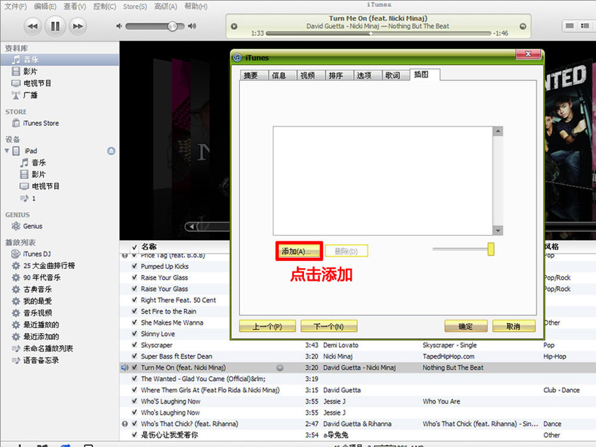Click the previous track button
Image resolution: width=596 pixels, height=447 pixels.
(33, 26)
